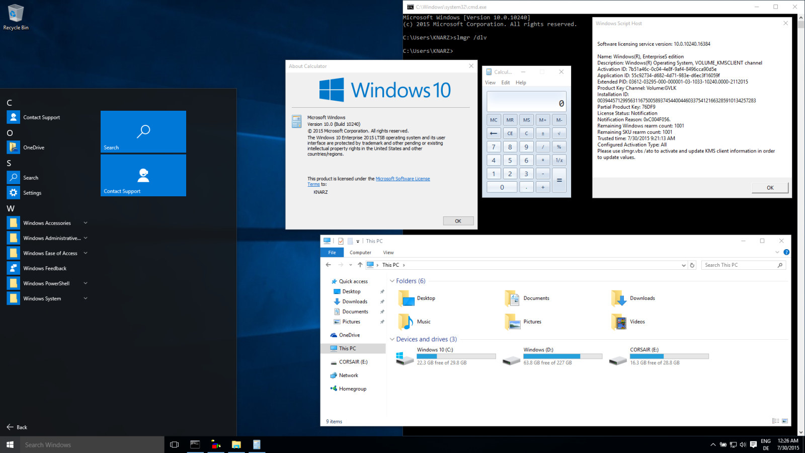The image size is (805, 453).
Task: Open the Action Center notification icon
Action: click(x=753, y=444)
